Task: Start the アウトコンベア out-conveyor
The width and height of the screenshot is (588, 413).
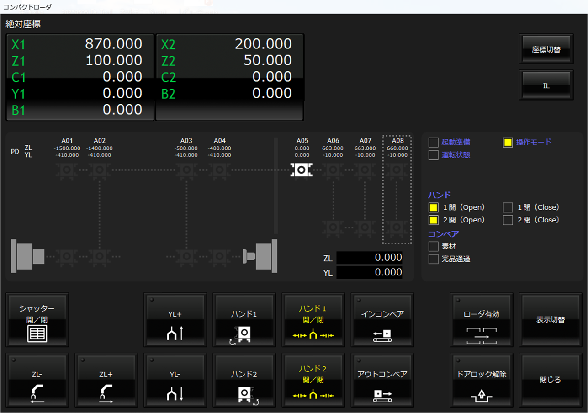Action: coord(382,380)
